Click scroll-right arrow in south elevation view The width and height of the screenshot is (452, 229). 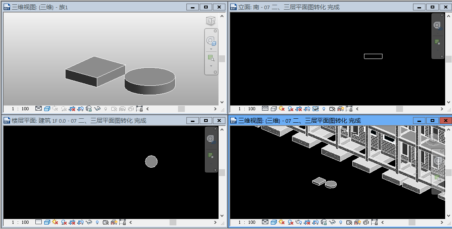(442, 109)
